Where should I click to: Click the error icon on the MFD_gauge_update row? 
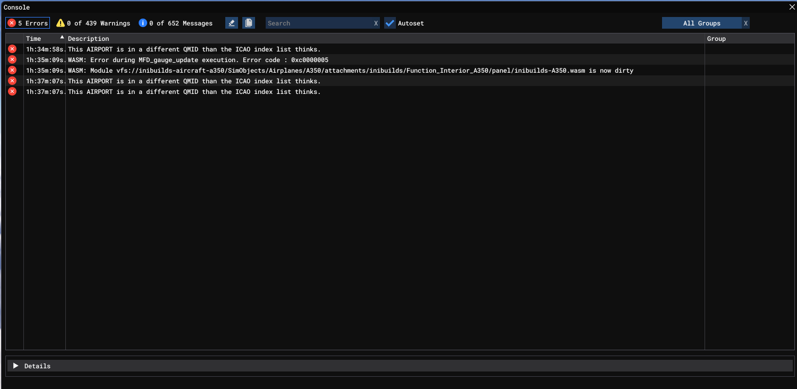click(12, 59)
